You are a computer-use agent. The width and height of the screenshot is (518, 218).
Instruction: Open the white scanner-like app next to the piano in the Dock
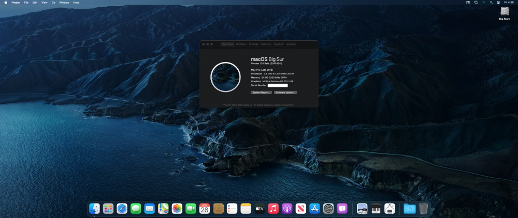point(390,209)
